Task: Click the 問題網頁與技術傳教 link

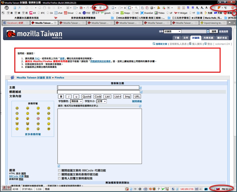Action: click(x=100, y=61)
